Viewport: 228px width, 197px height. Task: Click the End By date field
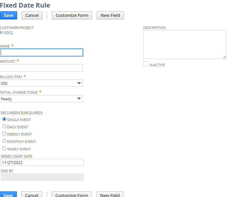point(42,177)
